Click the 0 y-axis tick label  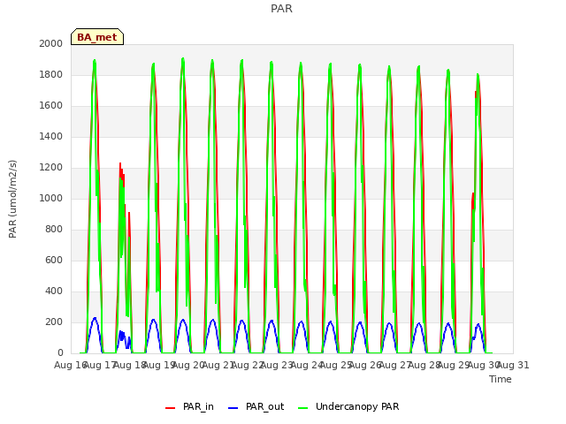[60, 353]
